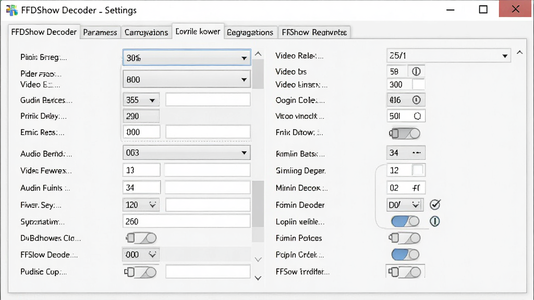The height and width of the screenshot is (300, 534).
Task: Maximize the FFDShow Decoder Settings window
Action: (483, 9)
